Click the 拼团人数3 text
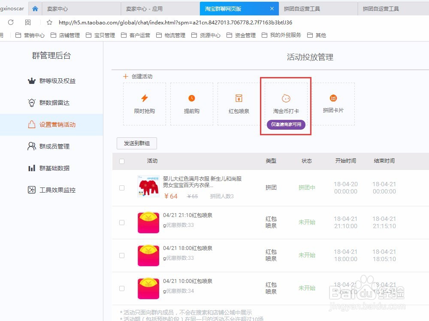Image resolution: width=429 pixels, height=321 pixels. [x=222, y=196]
